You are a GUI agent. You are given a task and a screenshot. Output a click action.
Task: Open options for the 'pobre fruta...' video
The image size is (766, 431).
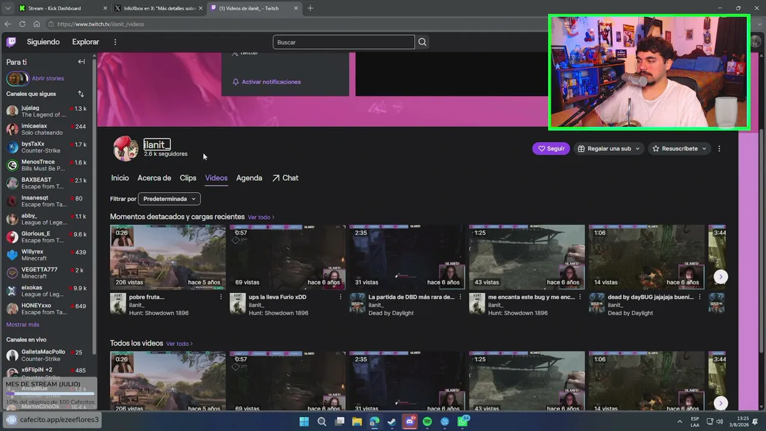pos(221,297)
